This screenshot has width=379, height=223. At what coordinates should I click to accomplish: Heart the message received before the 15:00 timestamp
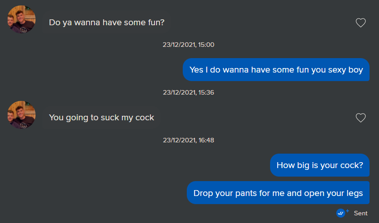click(x=361, y=23)
